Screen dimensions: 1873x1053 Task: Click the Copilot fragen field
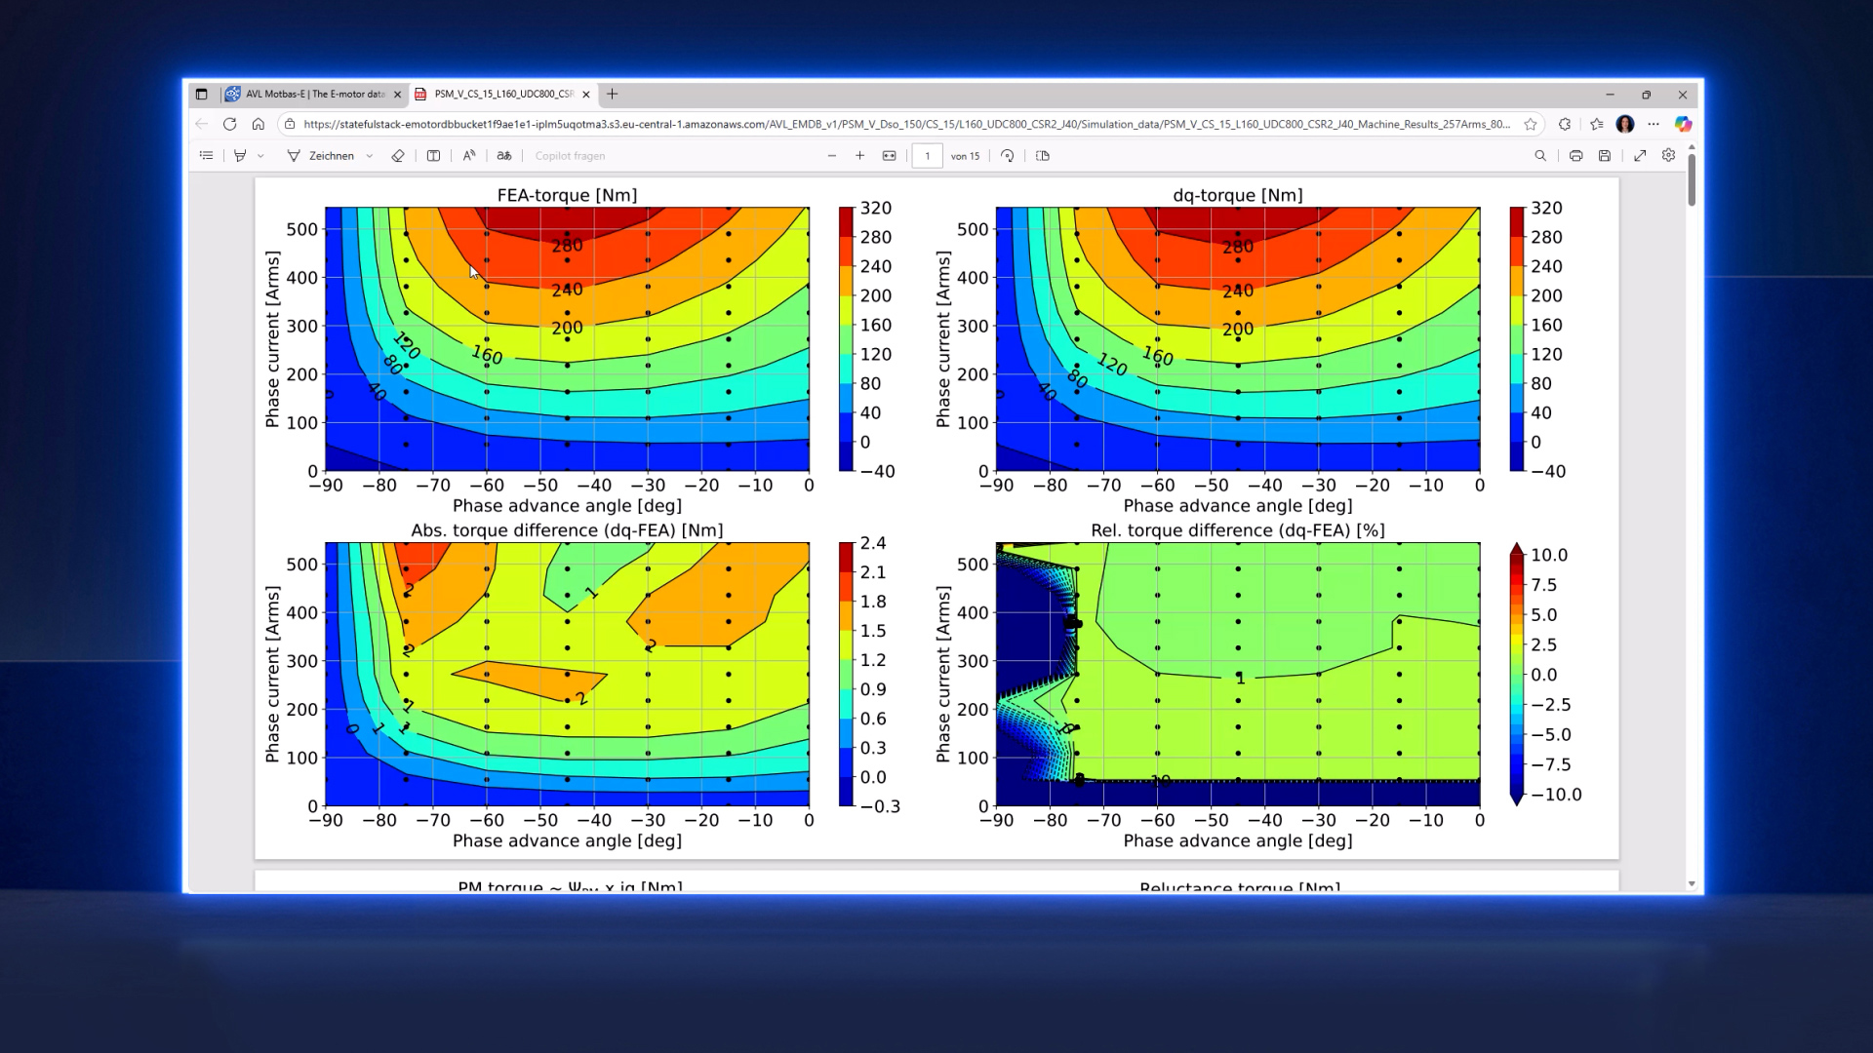(x=570, y=156)
